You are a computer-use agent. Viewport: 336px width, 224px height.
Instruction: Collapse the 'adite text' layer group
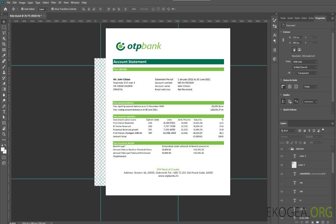[x=289, y=149]
